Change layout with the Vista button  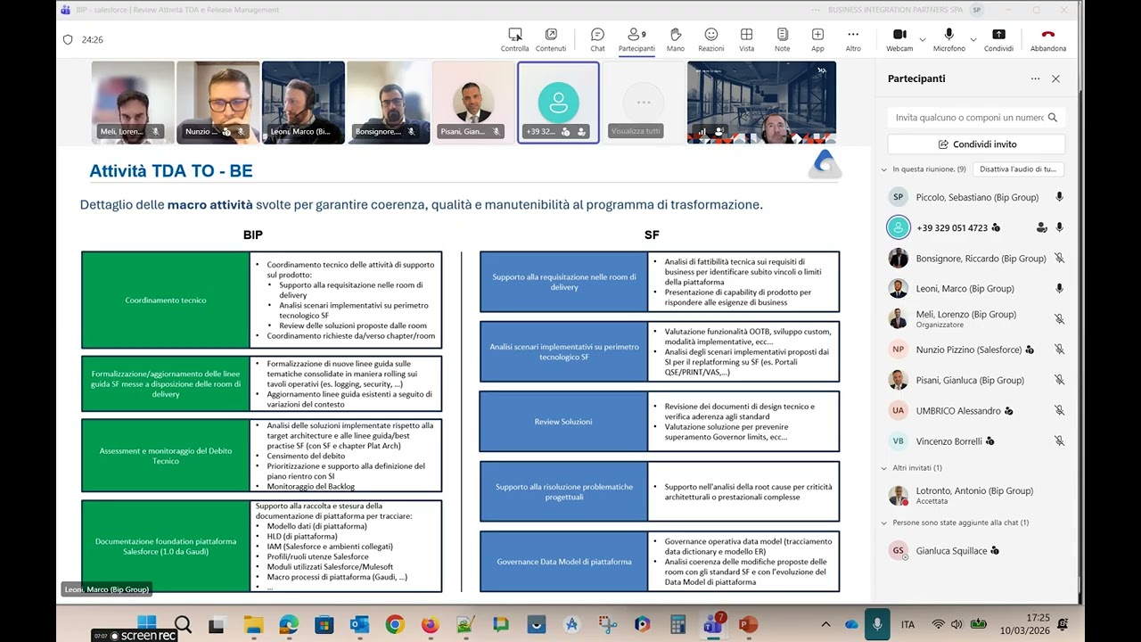pos(746,39)
